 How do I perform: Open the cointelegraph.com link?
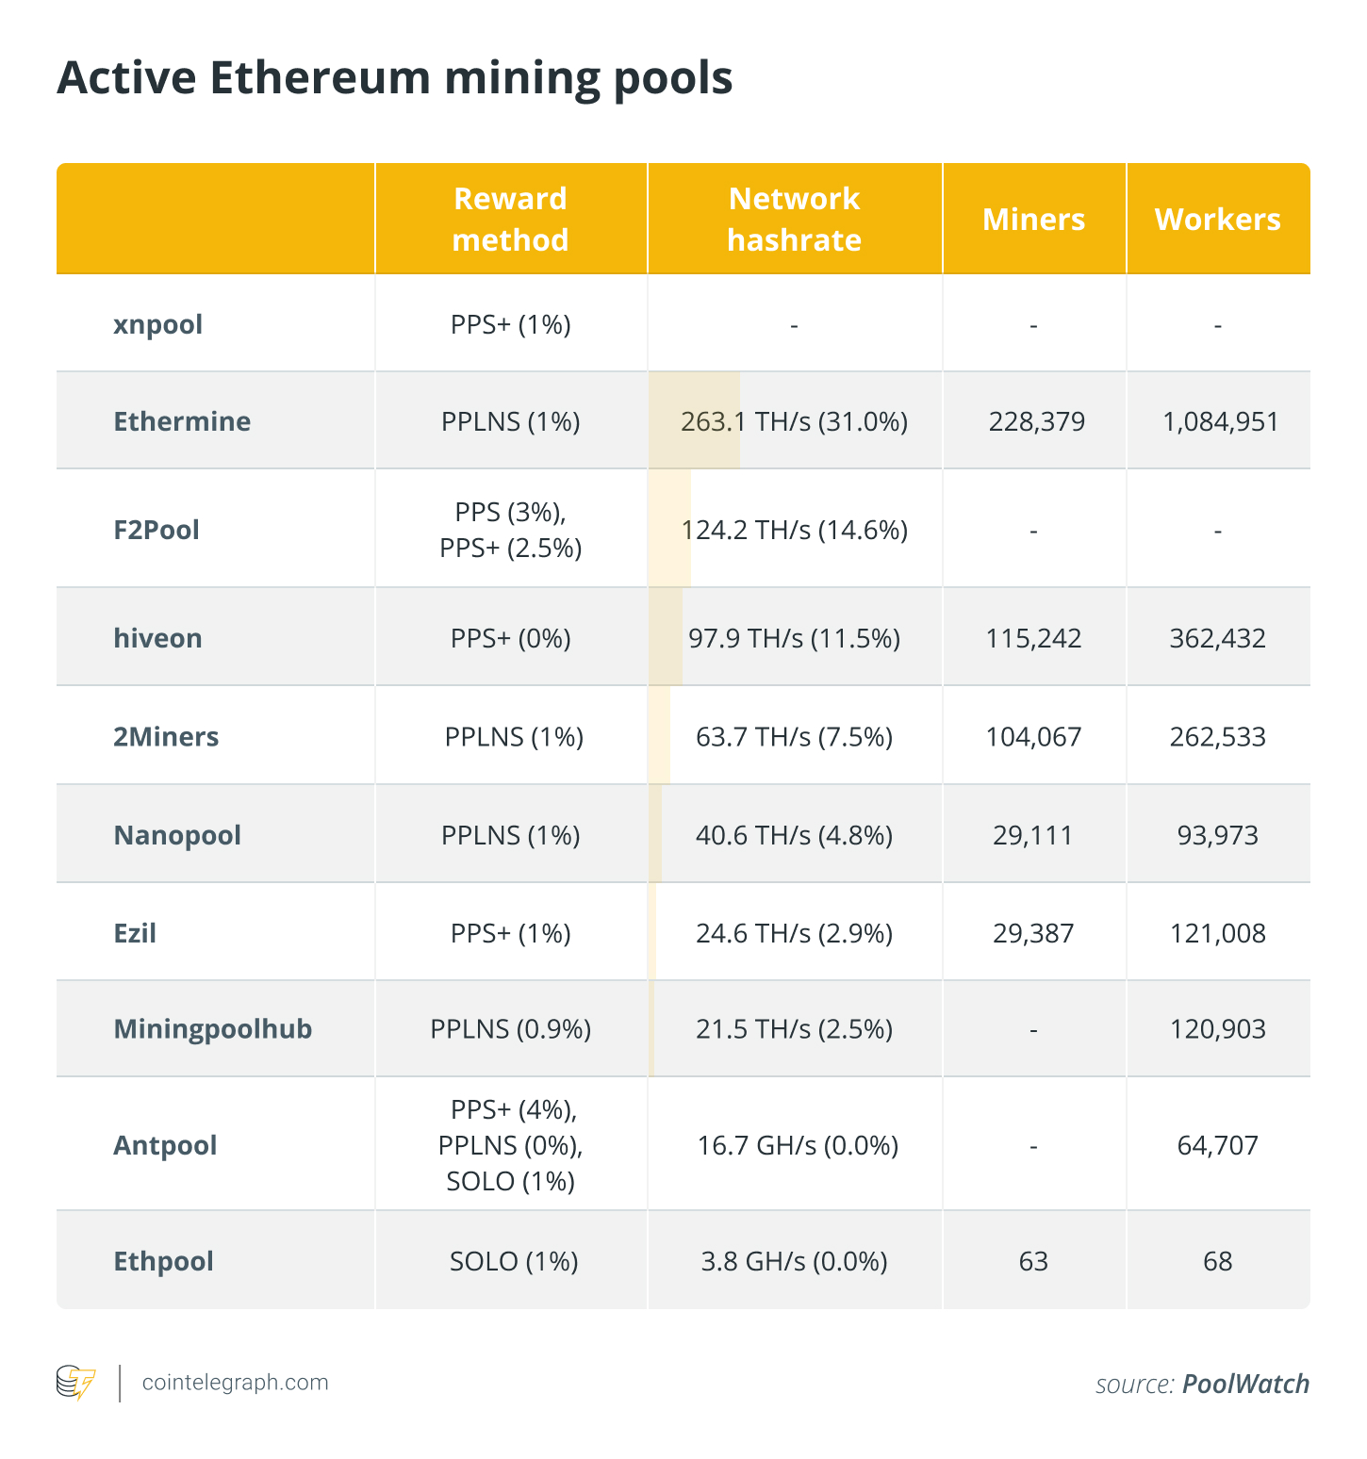[x=235, y=1383]
